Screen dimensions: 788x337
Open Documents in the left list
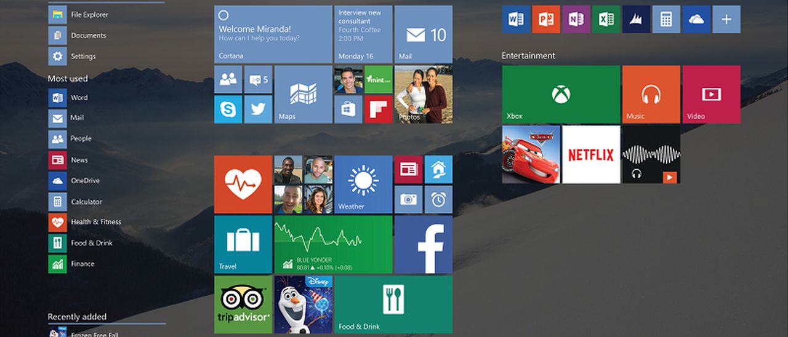coord(77,36)
